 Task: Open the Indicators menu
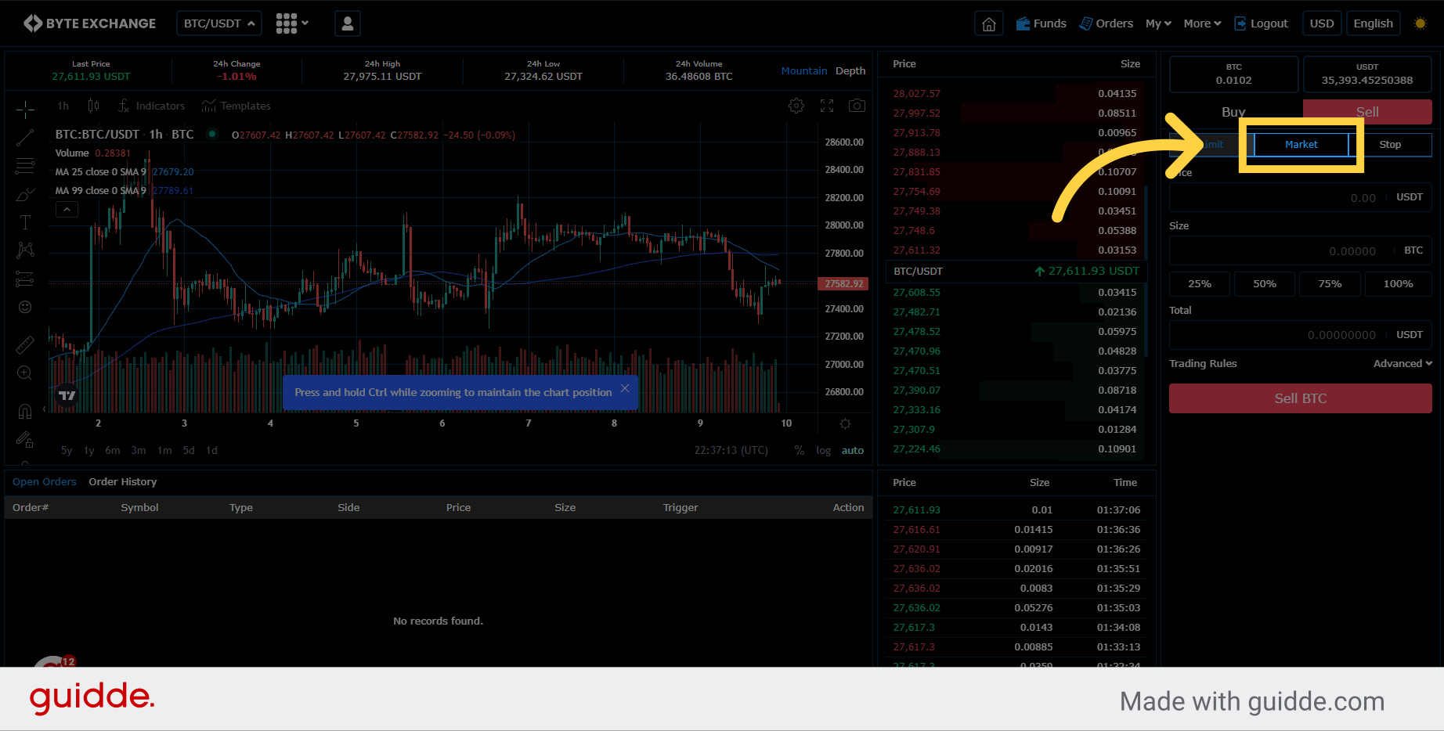[x=151, y=106]
